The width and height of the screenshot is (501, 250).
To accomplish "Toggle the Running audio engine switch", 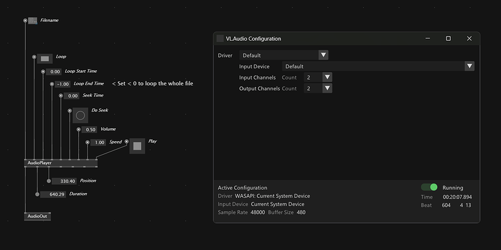I will (429, 187).
